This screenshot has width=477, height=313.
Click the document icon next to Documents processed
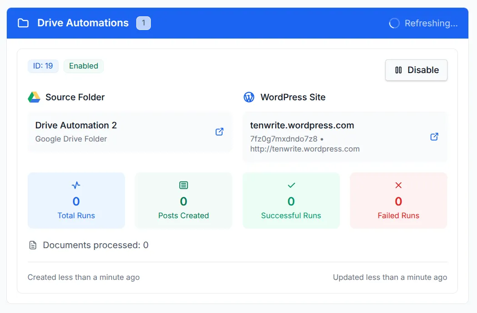32,245
